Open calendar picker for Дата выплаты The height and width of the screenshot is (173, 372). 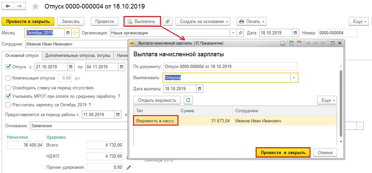pos(199,89)
